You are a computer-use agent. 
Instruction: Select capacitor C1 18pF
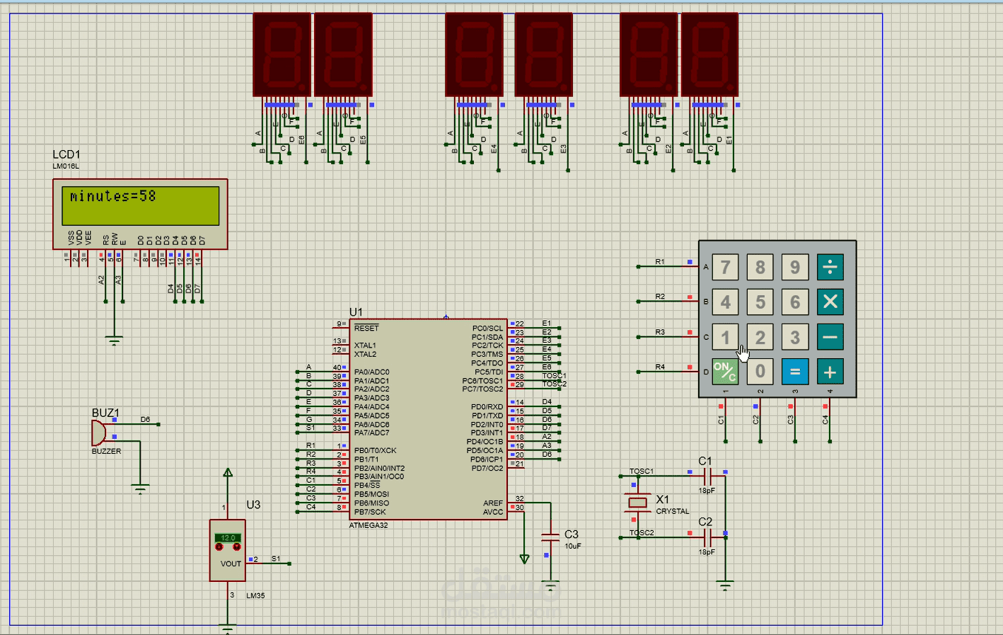click(706, 476)
